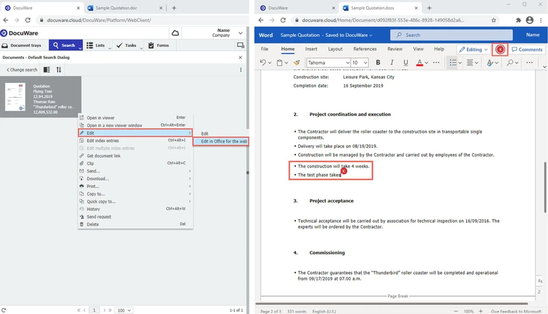Open the Document trays section in DocuWare
Viewport: 548px width, 314px height.
(x=23, y=45)
